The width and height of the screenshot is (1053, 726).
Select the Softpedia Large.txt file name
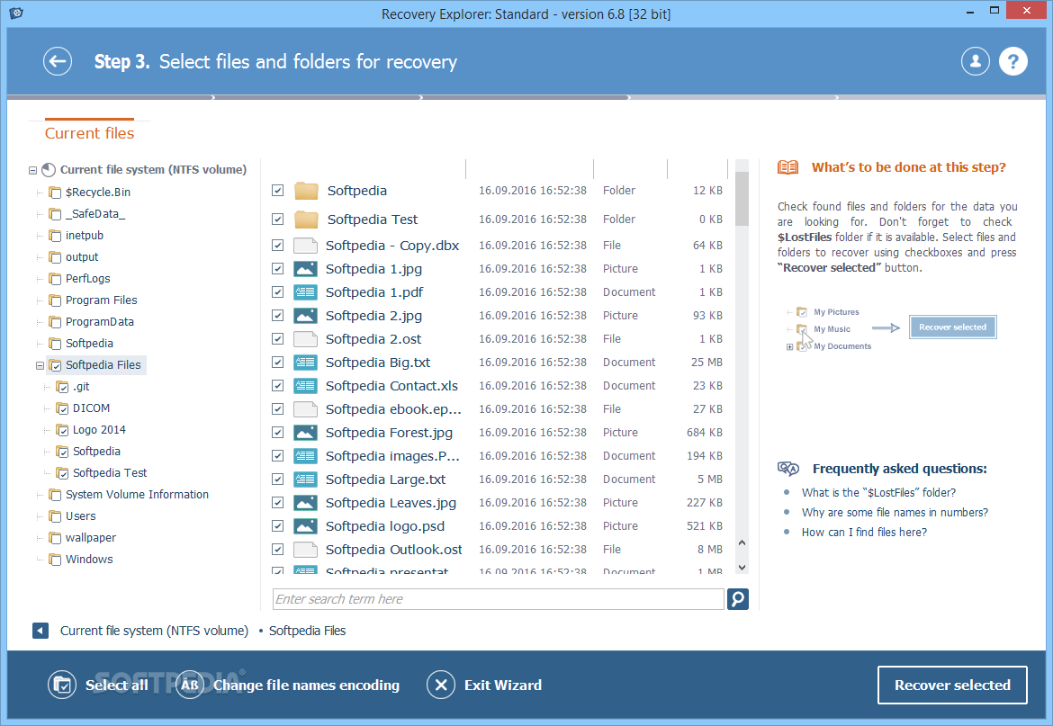click(385, 480)
